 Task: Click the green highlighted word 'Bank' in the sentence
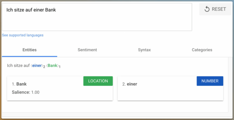pyautogui.click(x=52, y=66)
